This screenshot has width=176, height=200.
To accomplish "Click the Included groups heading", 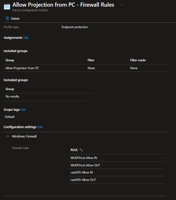I will (x=16, y=51).
